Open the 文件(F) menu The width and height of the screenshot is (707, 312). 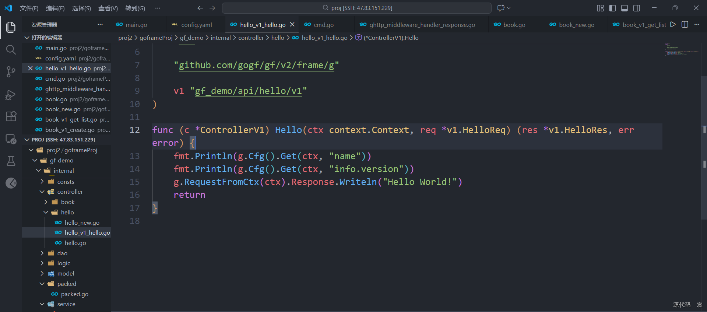click(29, 8)
